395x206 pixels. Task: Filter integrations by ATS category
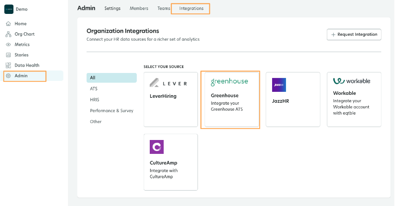click(94, 89)
